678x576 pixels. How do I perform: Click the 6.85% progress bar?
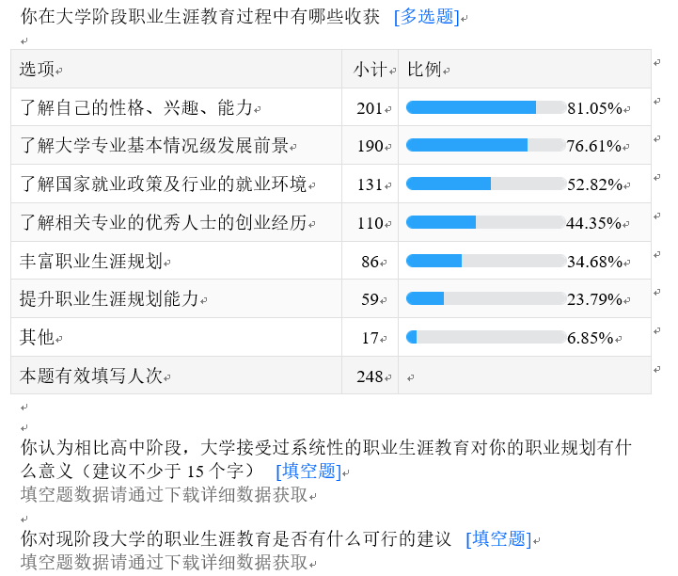[x=485, y=337]
